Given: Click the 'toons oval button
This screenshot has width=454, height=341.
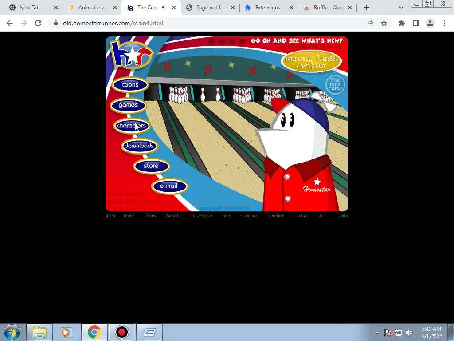Looking at the screenshot, I should point(130,85).
